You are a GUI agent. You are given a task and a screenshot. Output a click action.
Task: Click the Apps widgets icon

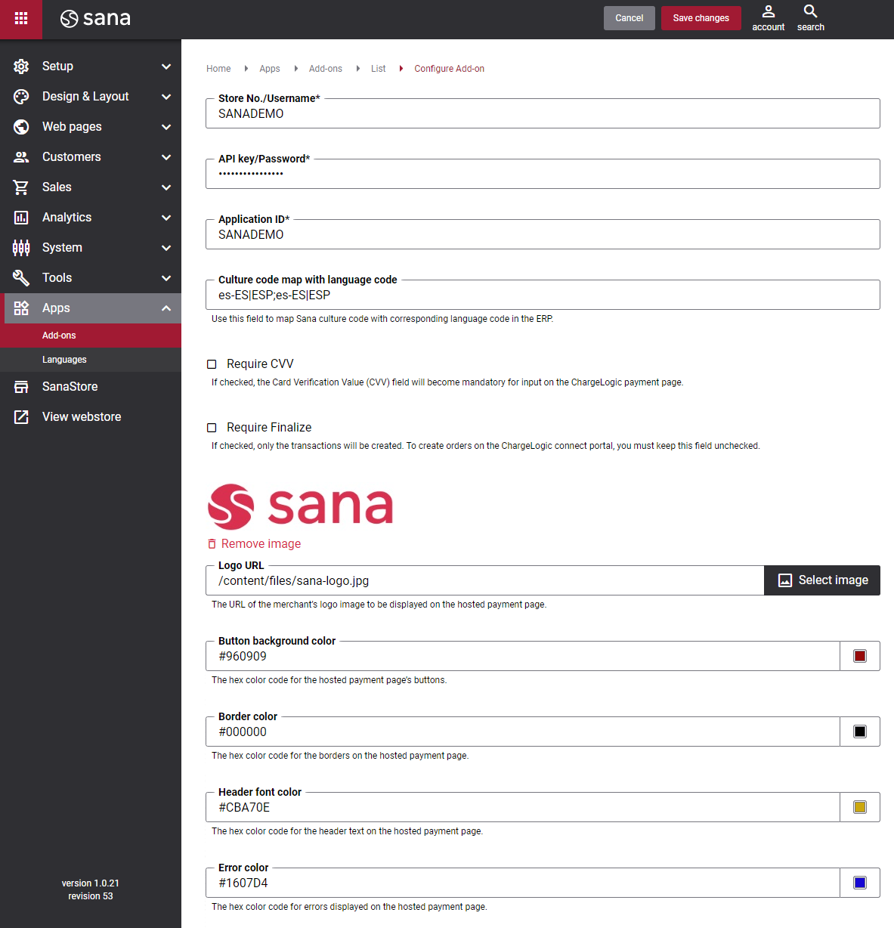click(21, 308)
